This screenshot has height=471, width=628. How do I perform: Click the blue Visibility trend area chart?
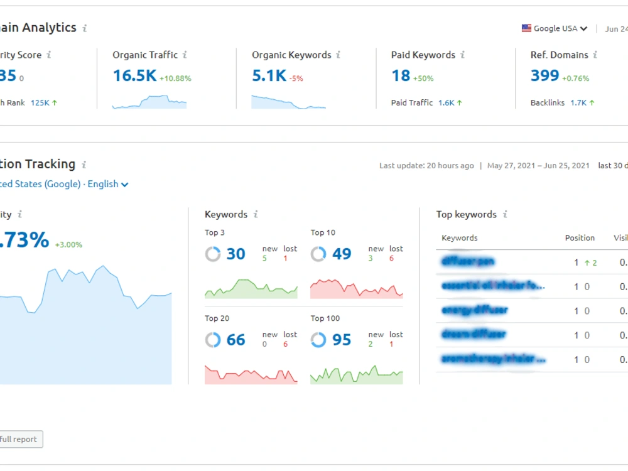(85, 325)
